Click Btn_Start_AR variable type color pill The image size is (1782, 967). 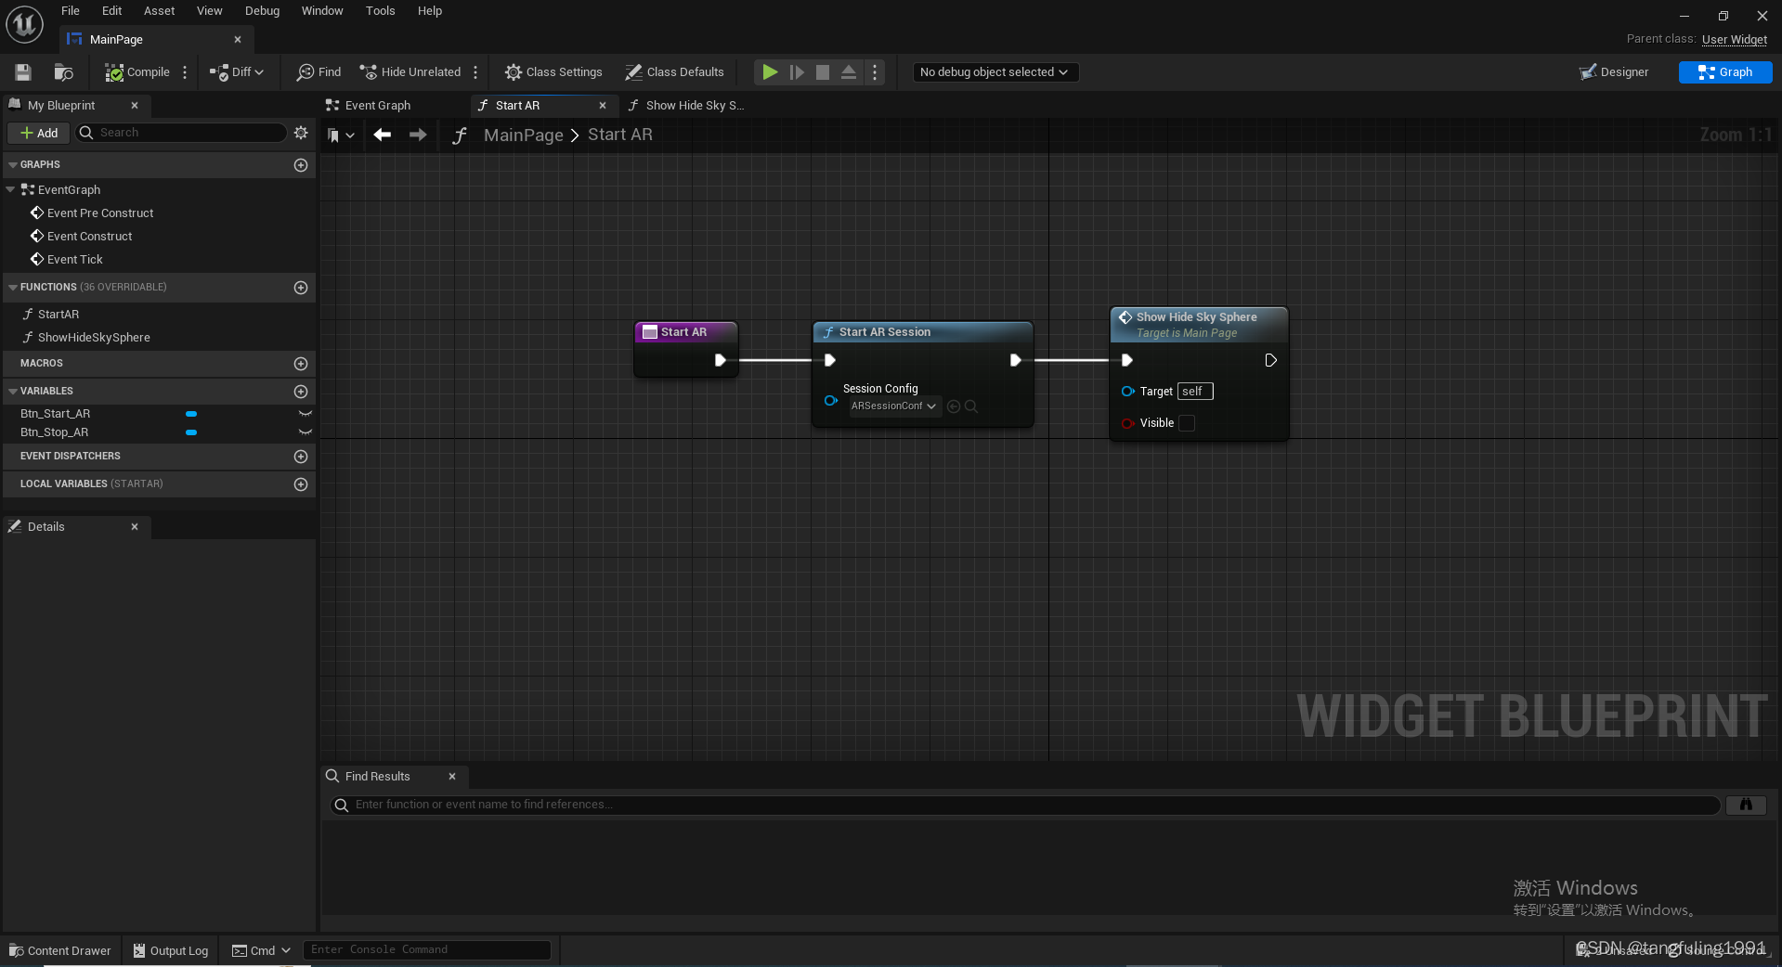click(191, 414)
